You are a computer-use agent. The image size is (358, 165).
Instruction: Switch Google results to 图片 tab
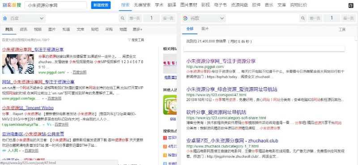[205, 29]
